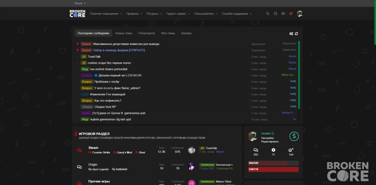Click the green dollar balance icon
The height and width of the screenshot is (185, 376).
point(294,136)
